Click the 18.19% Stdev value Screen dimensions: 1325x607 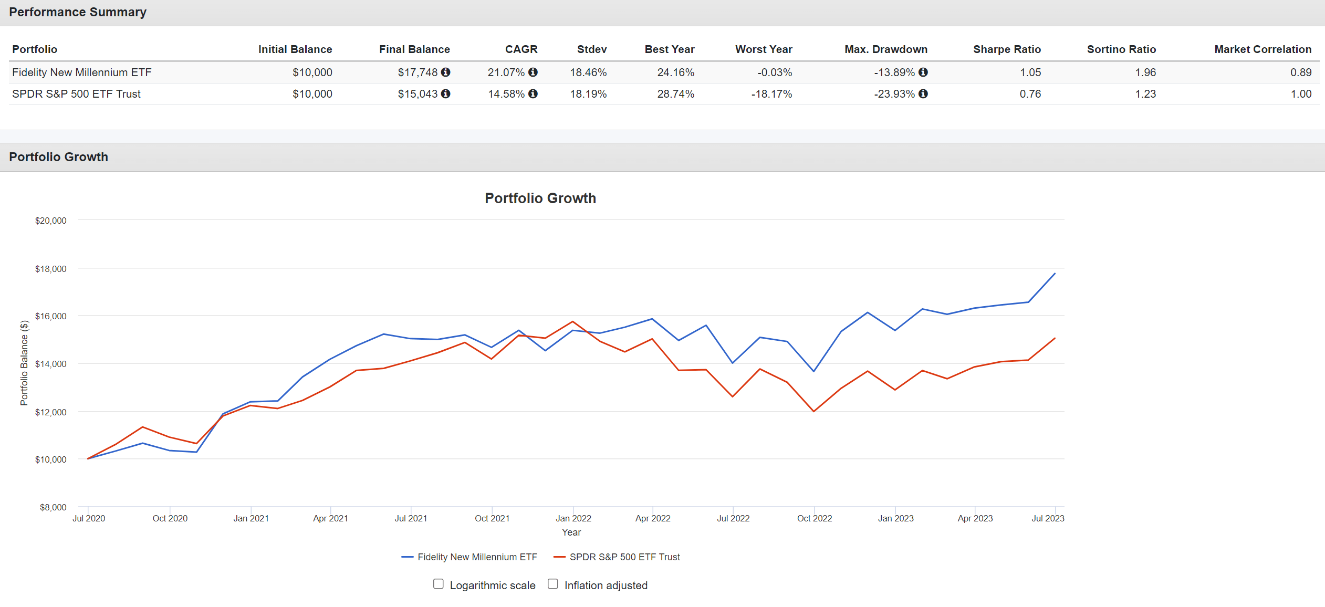pos(588,94)
